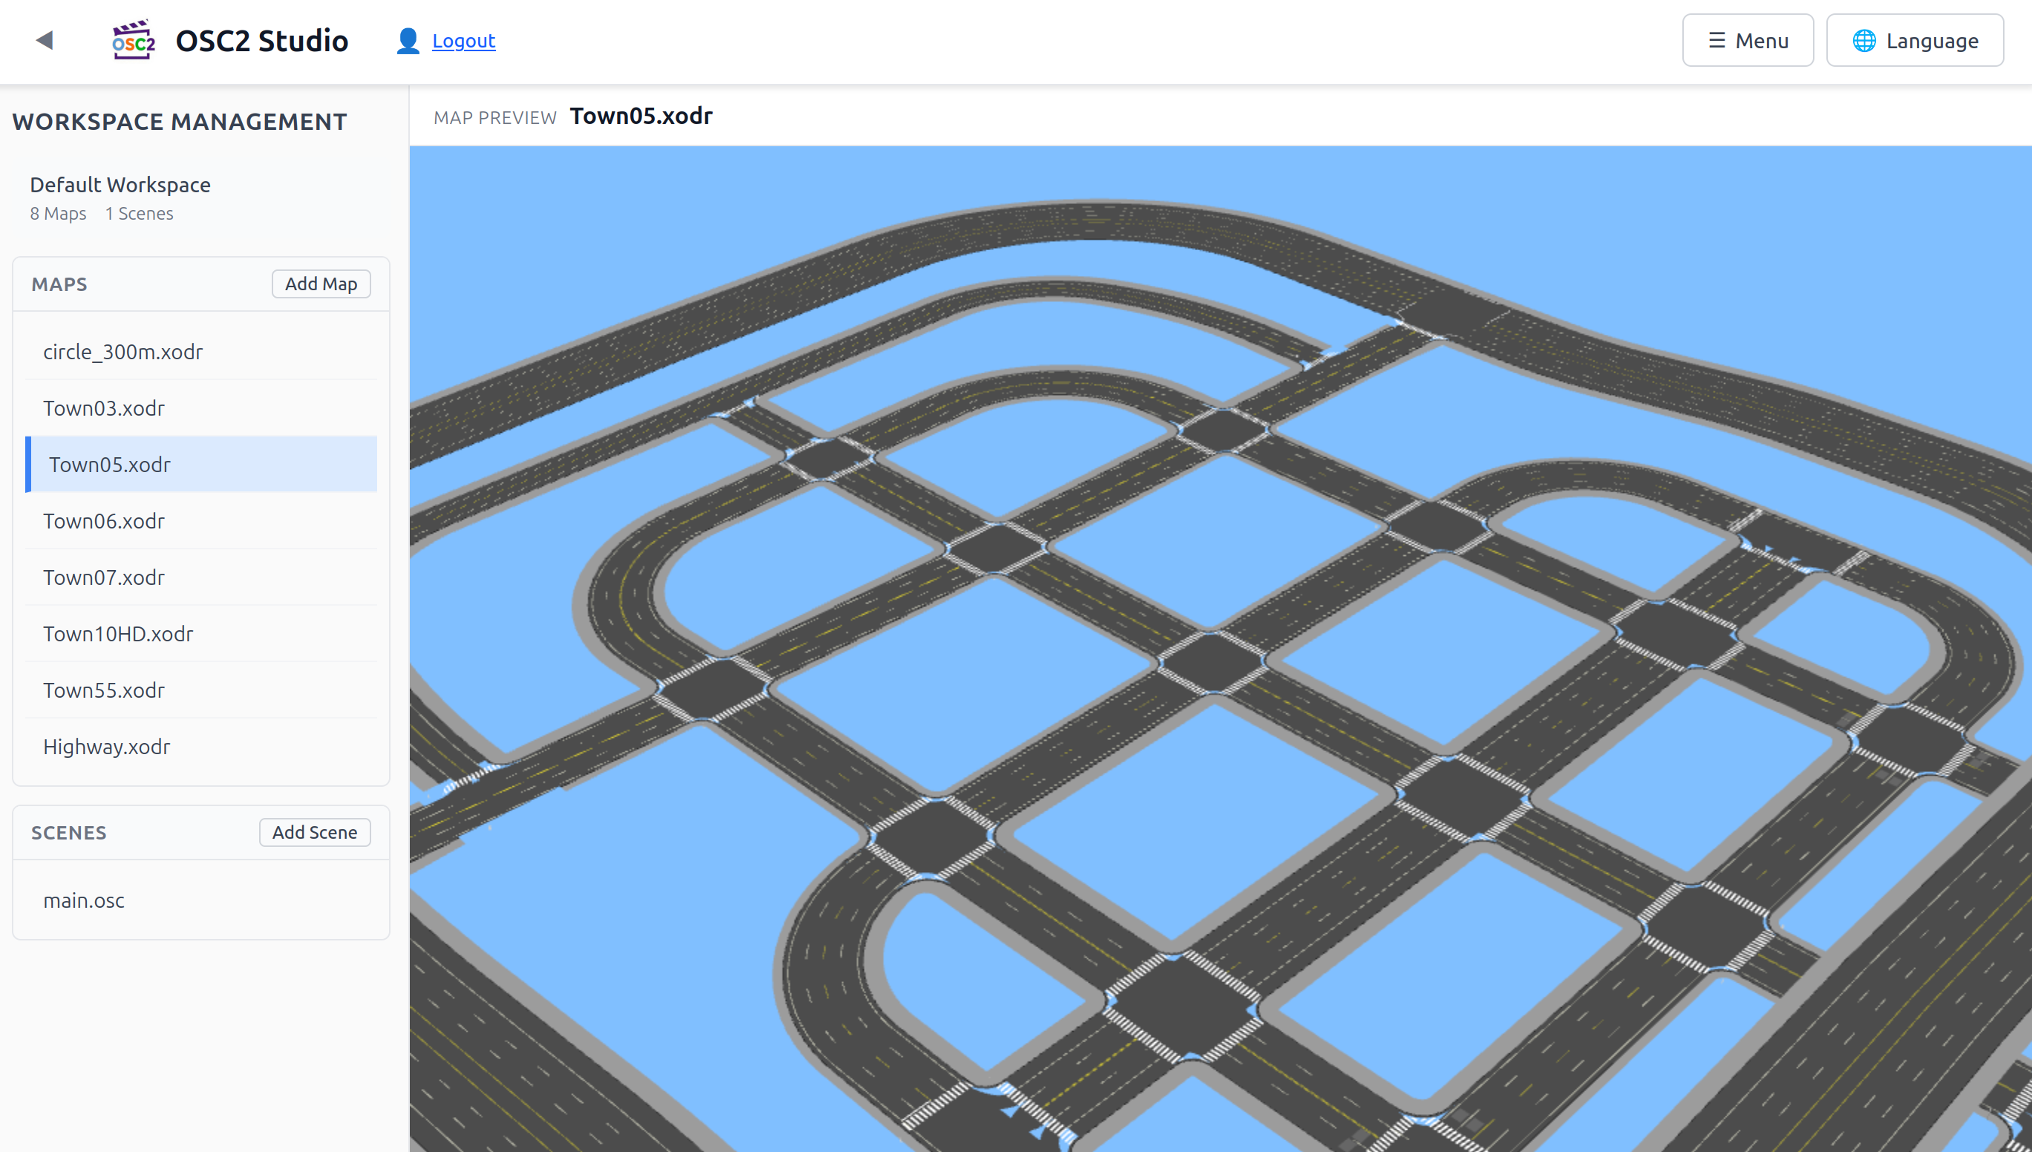This screenshot has height=1152, width=2032.
Task: Click the Logout link
Action: pyautogui.click(x=463, y=40)
